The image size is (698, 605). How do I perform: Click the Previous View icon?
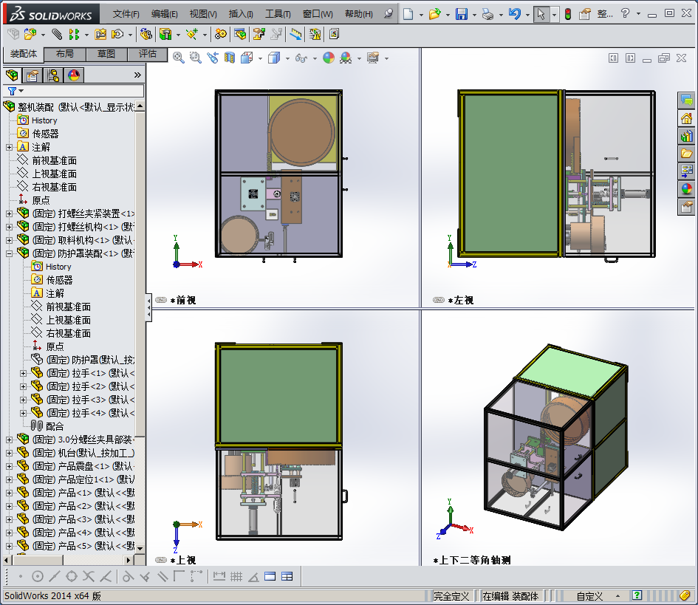click(213, 58)
